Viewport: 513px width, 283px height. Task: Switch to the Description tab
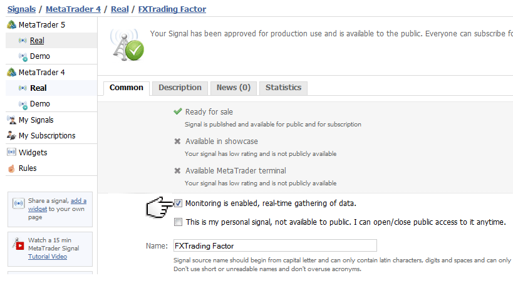[x=180, y=88]
